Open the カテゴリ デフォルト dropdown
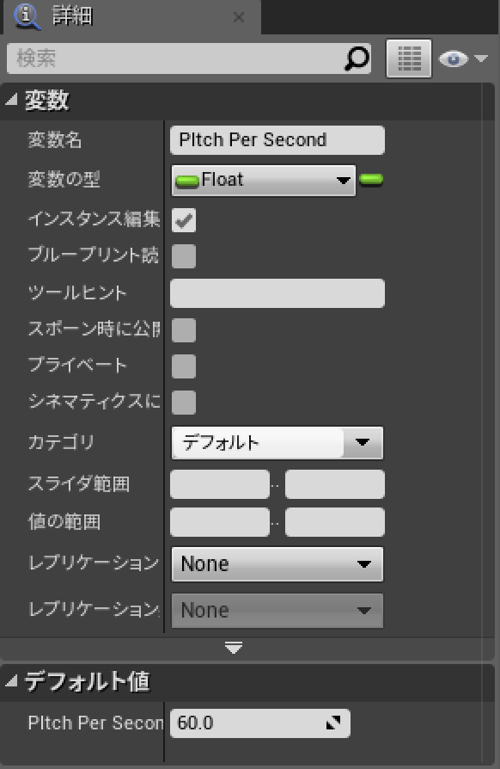500x769 pixels. coord(277,442)
